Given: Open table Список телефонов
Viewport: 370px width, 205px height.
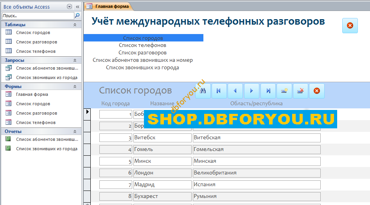Looking at the screenshot, I should [36, 51].
